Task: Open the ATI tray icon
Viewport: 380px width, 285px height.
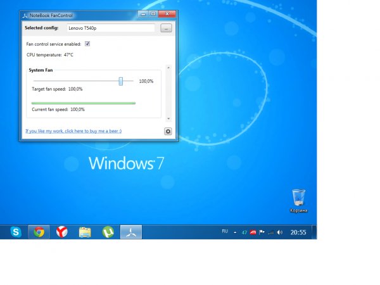Action: tap(253, 232)
